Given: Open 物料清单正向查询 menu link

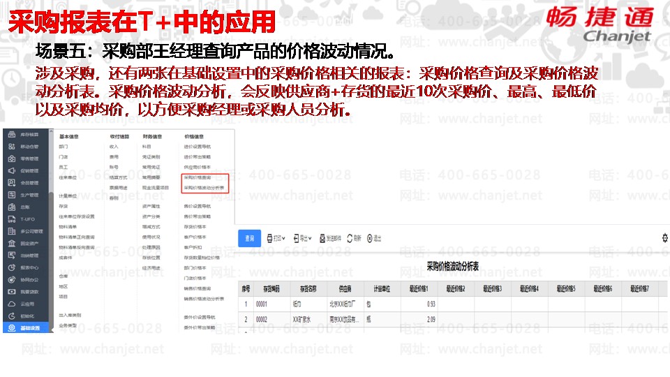Looking at the screenshot, I should point(77,237).
